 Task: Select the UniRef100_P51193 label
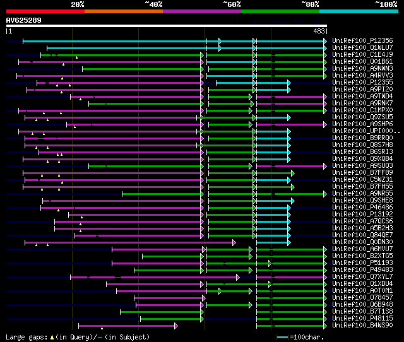click(362, 263)
